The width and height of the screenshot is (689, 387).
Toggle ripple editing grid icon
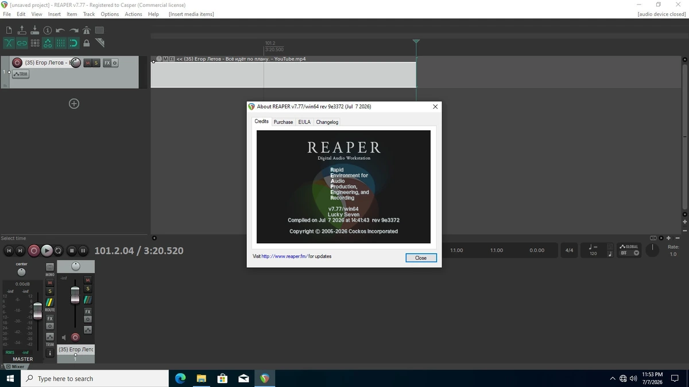[x=35, y=43]
